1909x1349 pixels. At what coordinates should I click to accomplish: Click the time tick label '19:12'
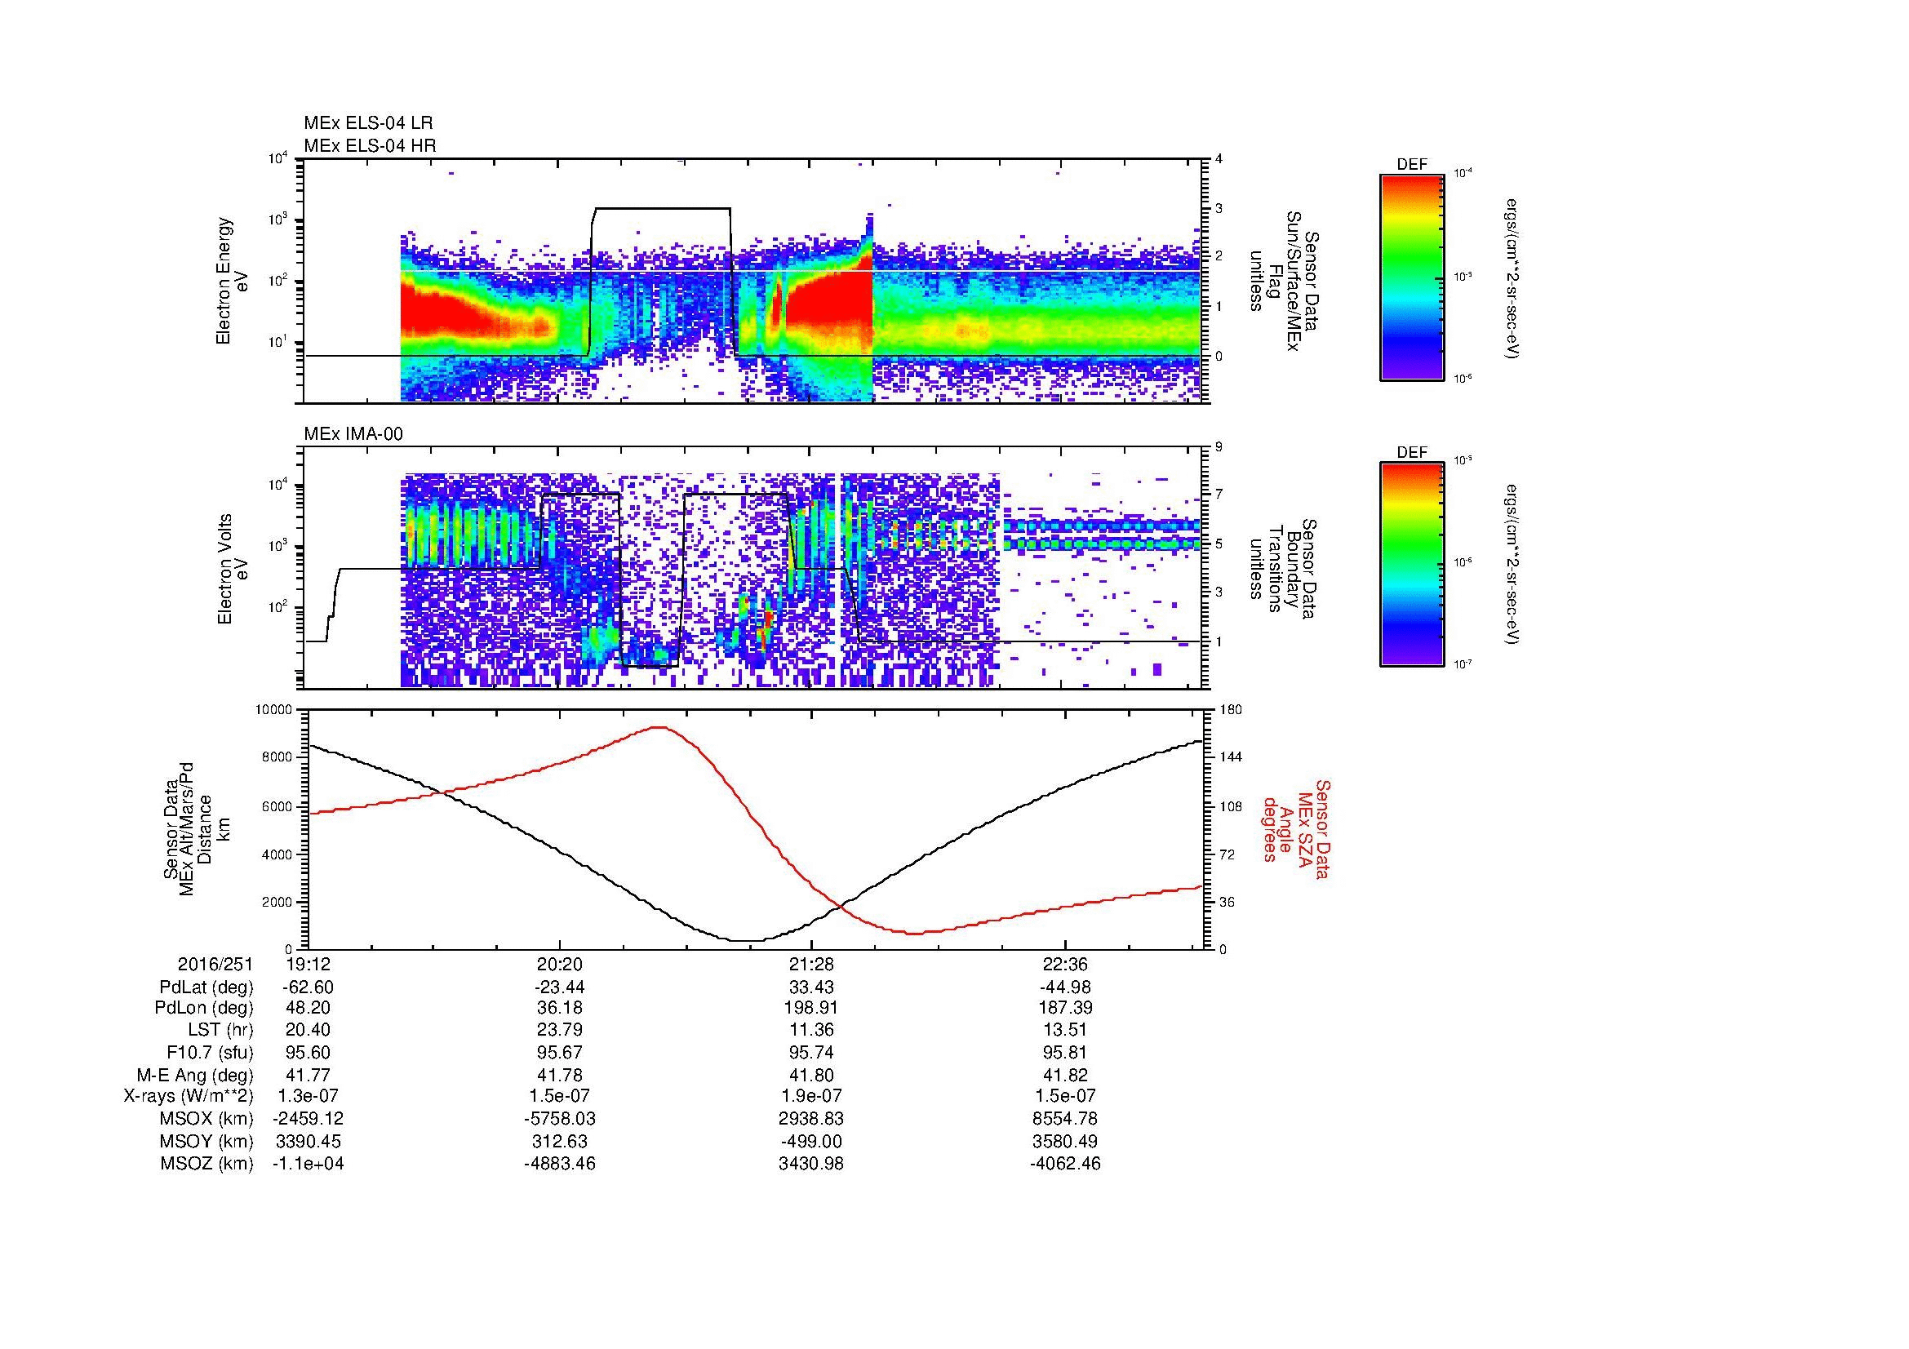coord(309,964)
